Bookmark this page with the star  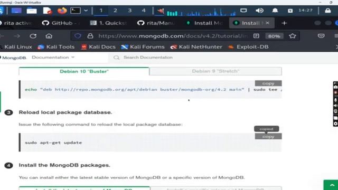(293, 36)
